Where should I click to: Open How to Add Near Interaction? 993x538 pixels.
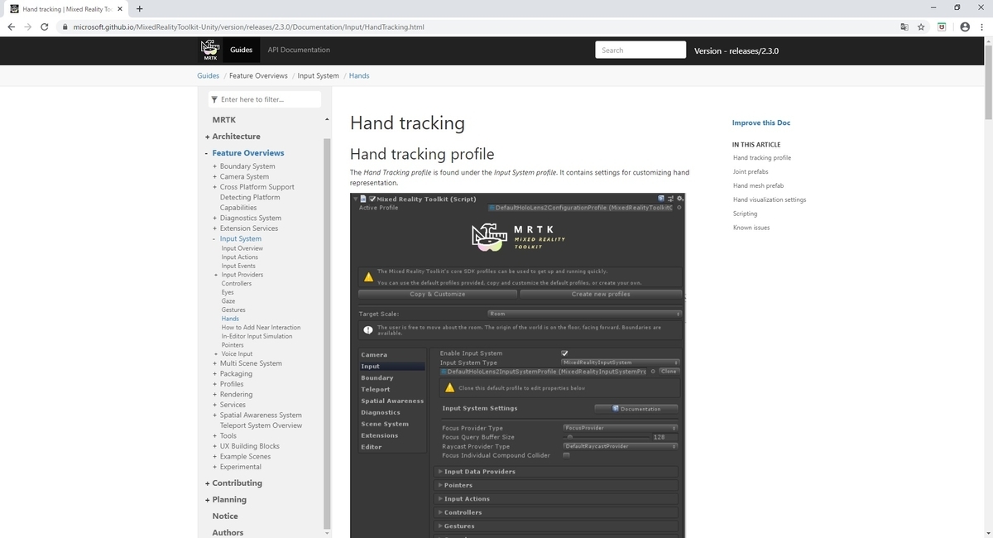pyautogui.click(x=261, y=327)
